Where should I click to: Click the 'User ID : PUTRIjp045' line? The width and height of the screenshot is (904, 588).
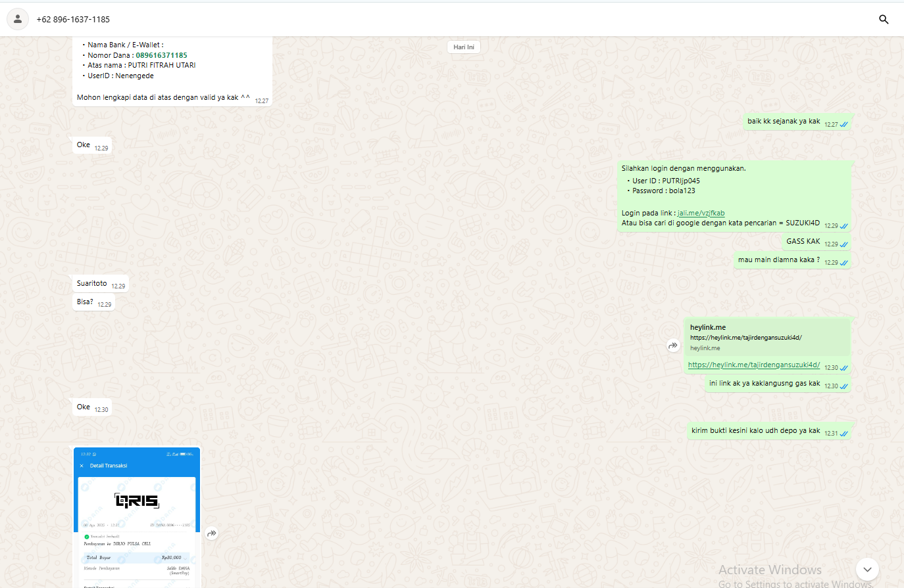[666, 181]
